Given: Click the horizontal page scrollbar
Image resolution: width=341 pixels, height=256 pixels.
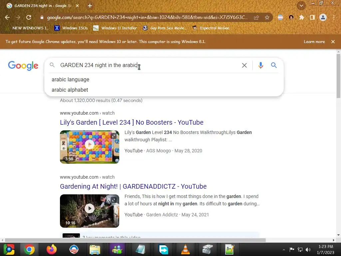Looking at the screenshot, I should pos(135,240).
